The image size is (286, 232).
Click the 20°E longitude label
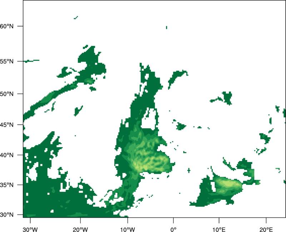tap(266, 230)
